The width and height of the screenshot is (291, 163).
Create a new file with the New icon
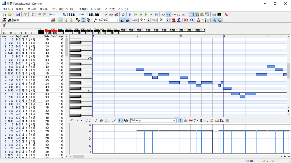click(x=4, y=15)
